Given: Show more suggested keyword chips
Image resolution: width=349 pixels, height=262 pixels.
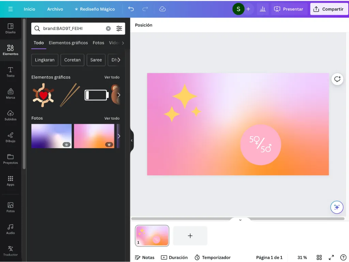Looking at the screenshot, I should pos(119,60).
